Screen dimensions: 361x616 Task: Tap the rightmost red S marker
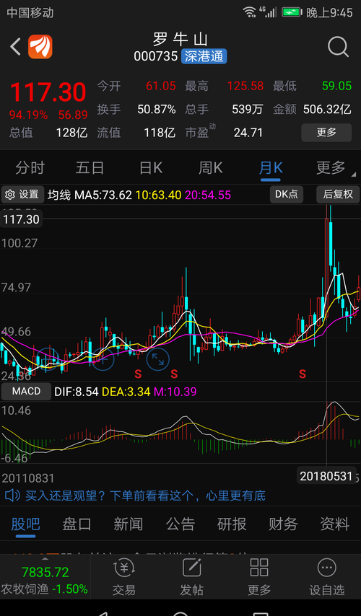(302, 374)
